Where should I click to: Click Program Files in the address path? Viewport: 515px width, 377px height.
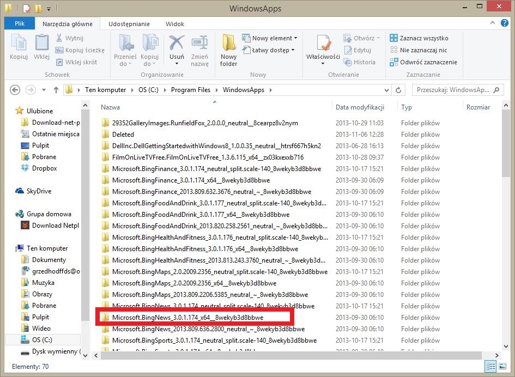(191, 90)
